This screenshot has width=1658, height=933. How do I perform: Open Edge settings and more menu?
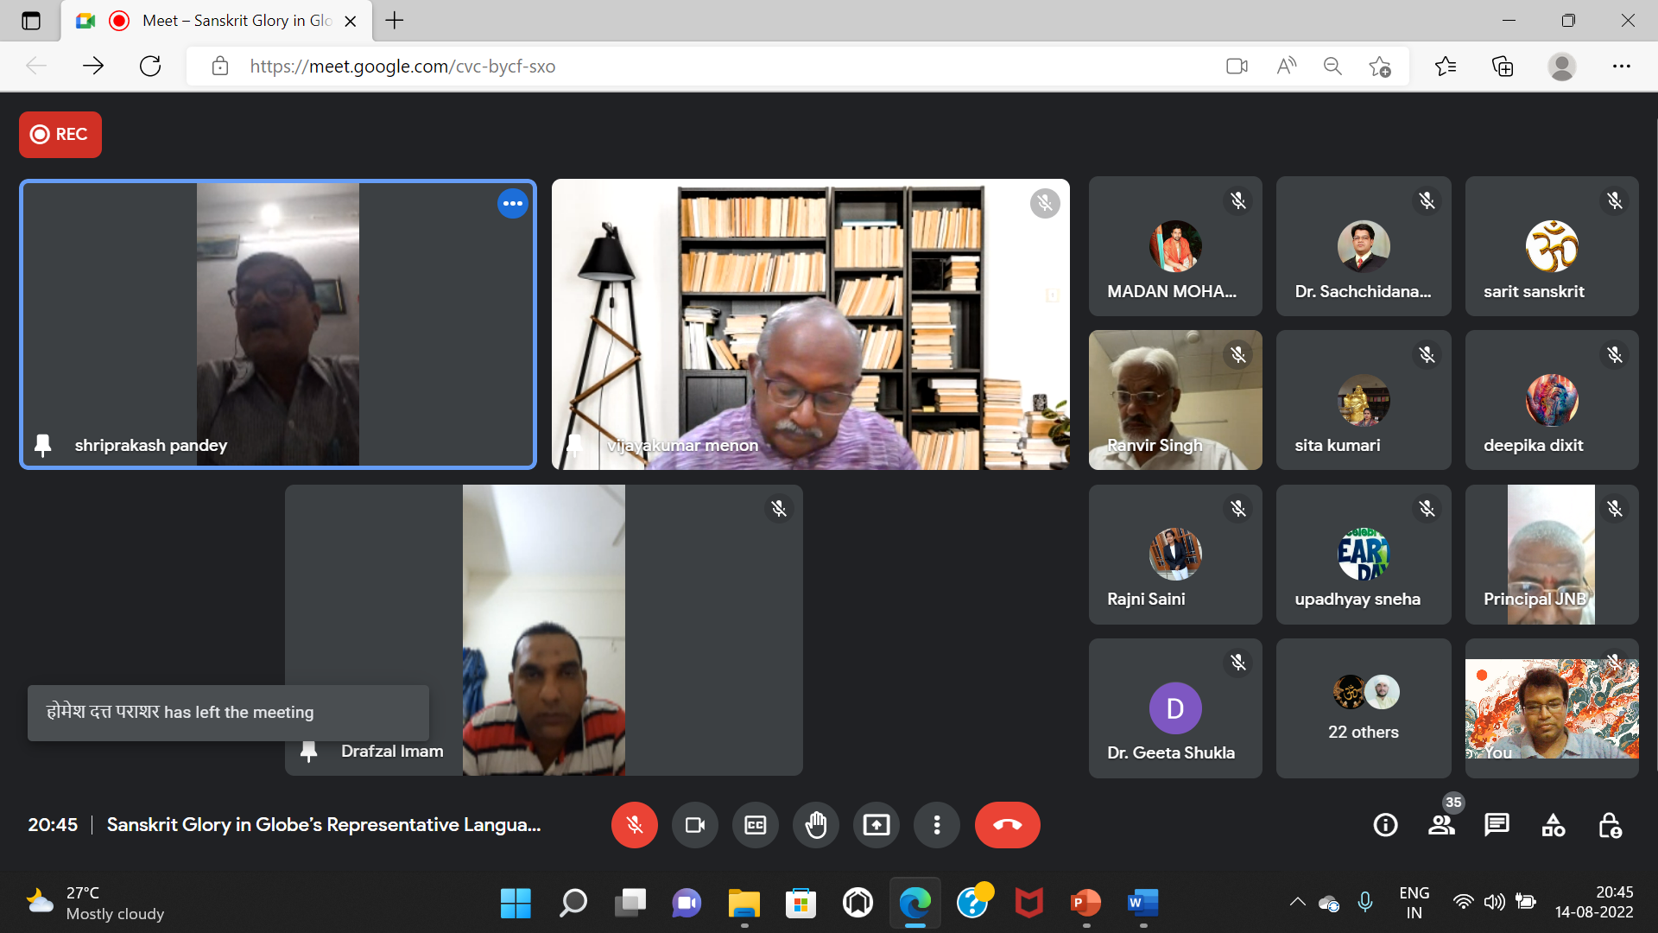pos(1621,67)
